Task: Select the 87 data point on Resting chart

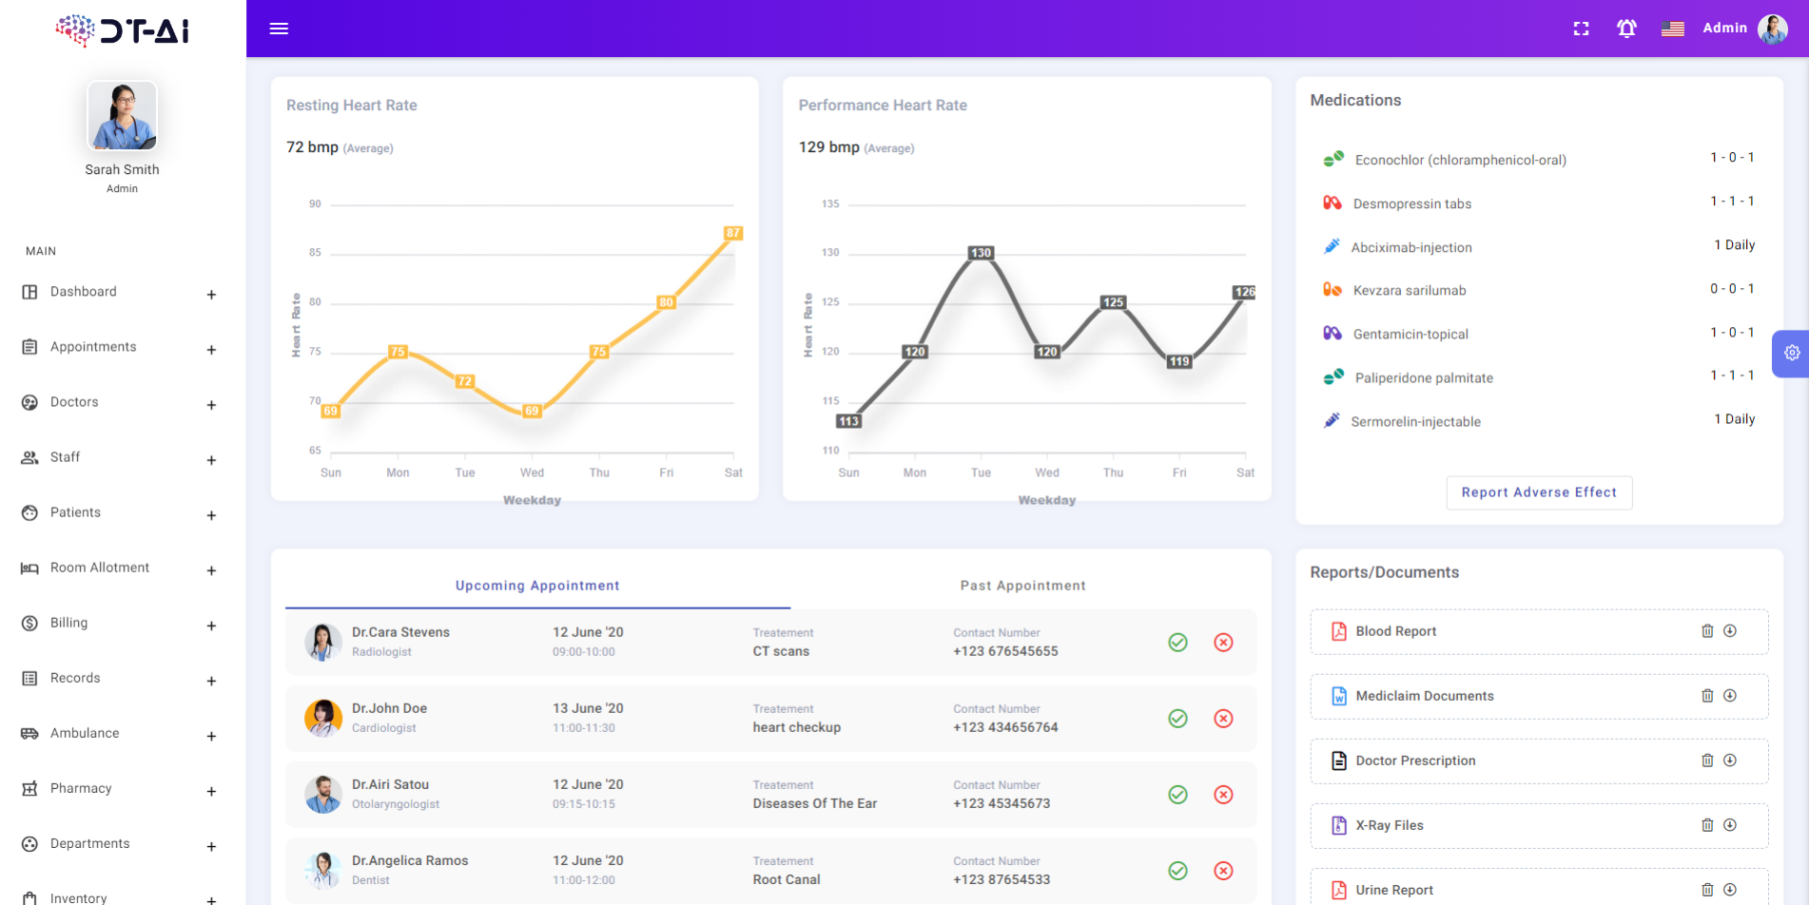Action: click(732, 233)
